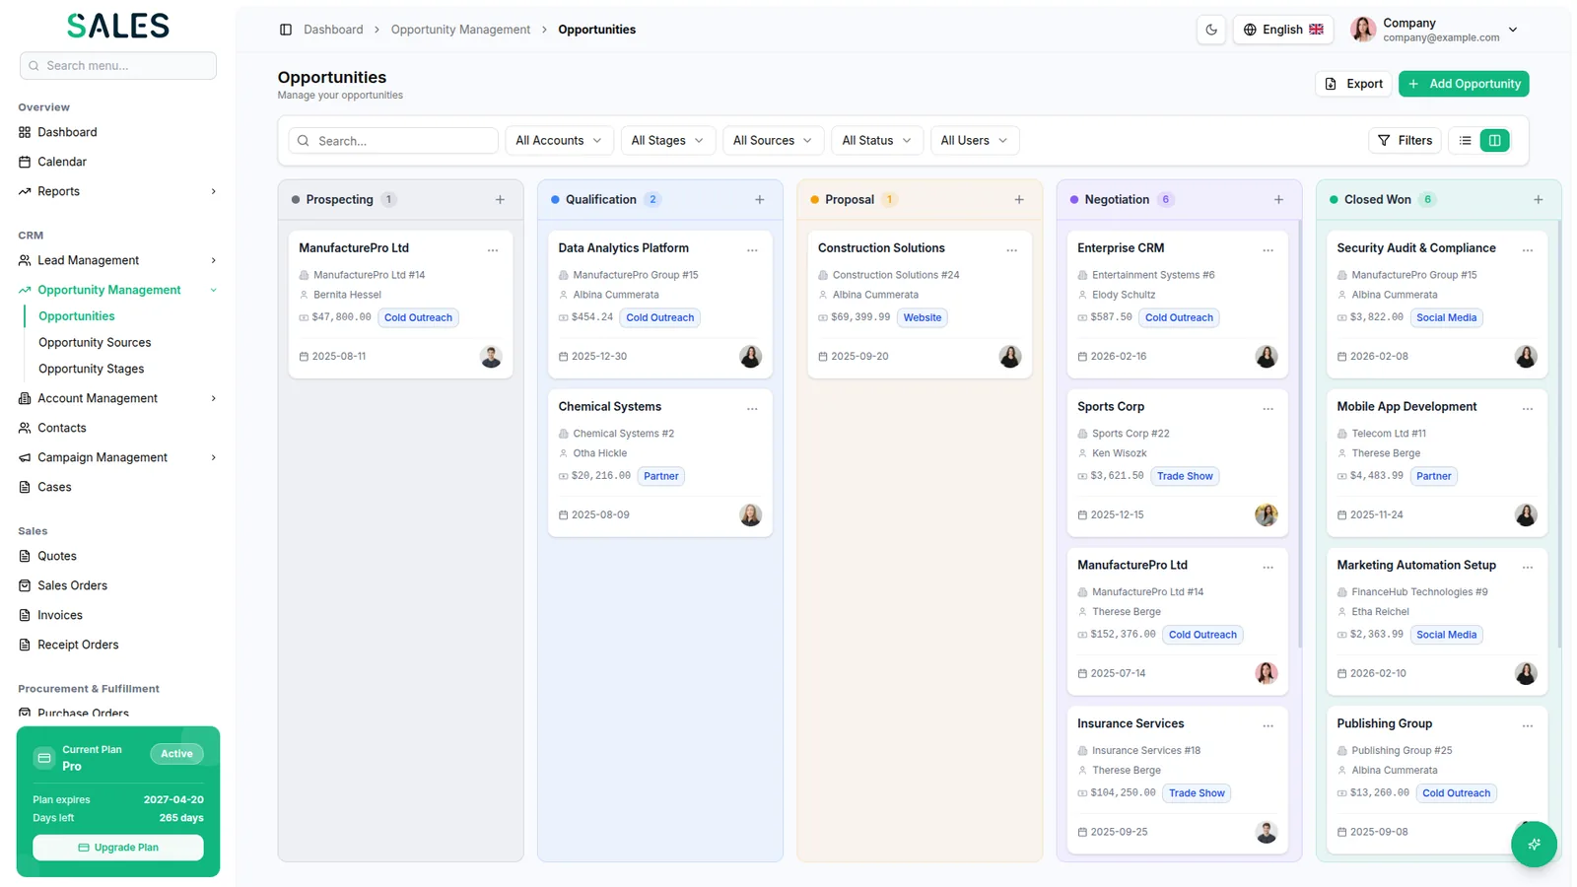Switch to list view
1577x887 pixels.
1466,141
